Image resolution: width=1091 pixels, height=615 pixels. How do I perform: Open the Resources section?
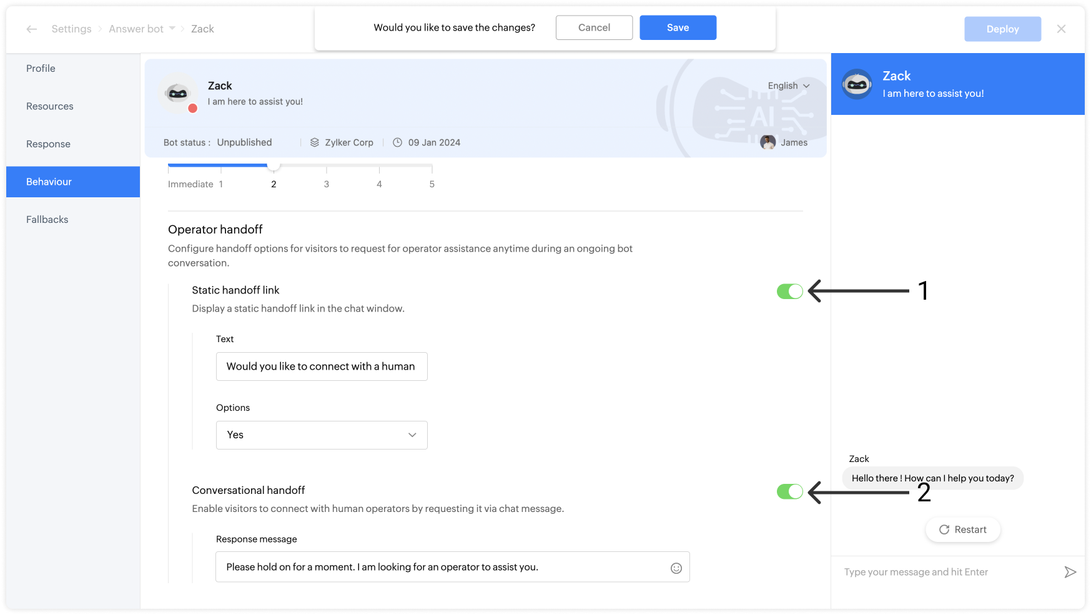click(x=50, y=106)
